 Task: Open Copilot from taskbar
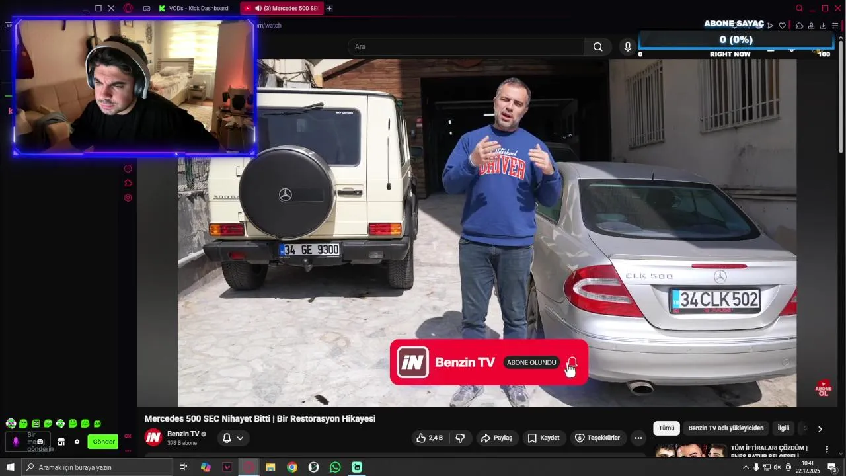[x=206, y=467]
